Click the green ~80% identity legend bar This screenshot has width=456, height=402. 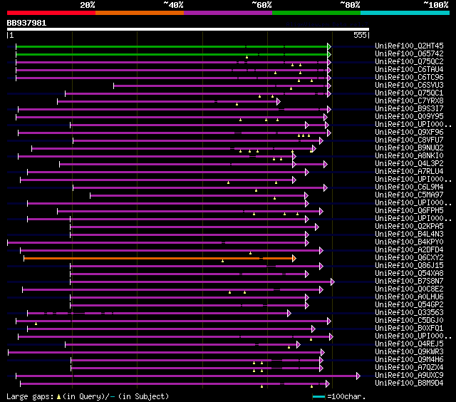tap(316, 13)
